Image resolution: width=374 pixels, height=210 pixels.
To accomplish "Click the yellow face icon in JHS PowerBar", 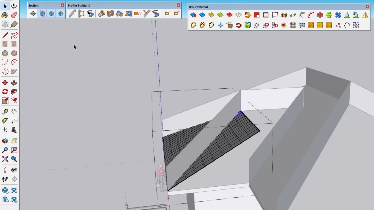I will tap(211, 15).
